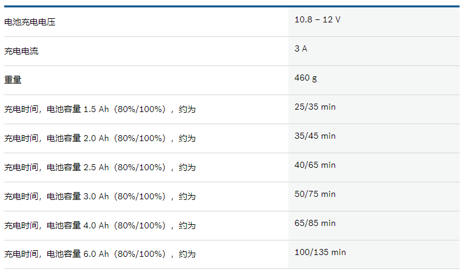Click the 重量 row label
The width and height of the screenshot is (465, 272).
(x=13, y=81)
